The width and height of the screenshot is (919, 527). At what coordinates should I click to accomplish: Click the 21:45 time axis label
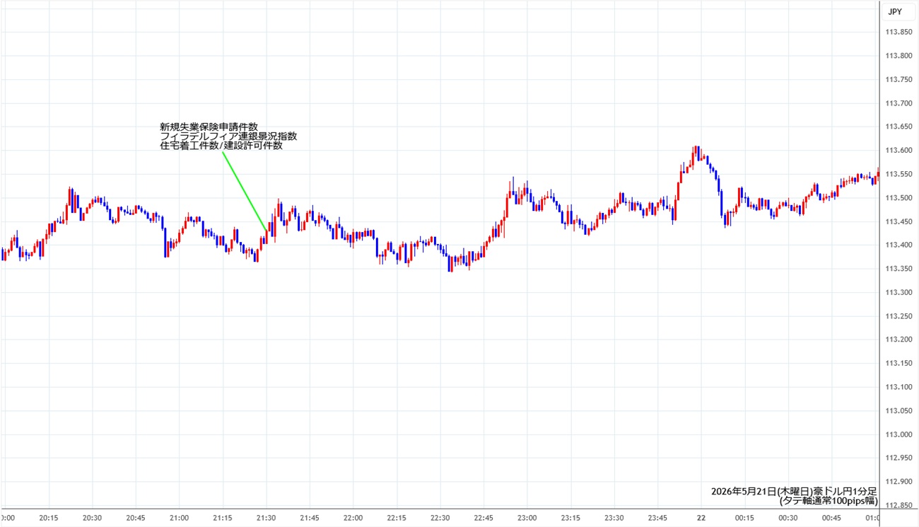pos(310,518)
